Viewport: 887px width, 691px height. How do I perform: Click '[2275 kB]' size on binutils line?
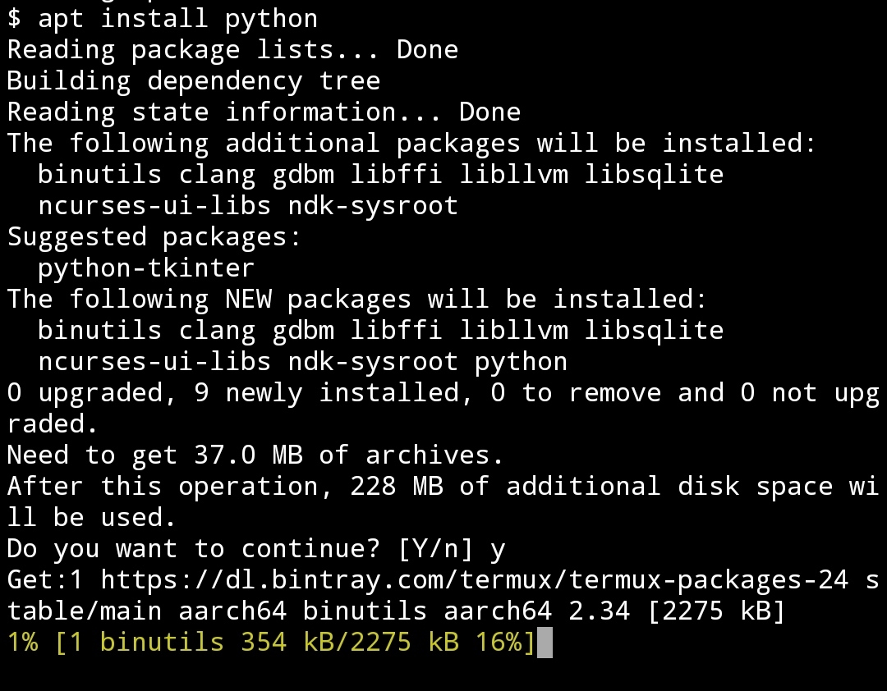[715, 611]
